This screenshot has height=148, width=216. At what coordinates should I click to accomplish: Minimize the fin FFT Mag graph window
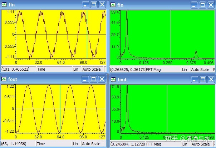pos(194,5)
